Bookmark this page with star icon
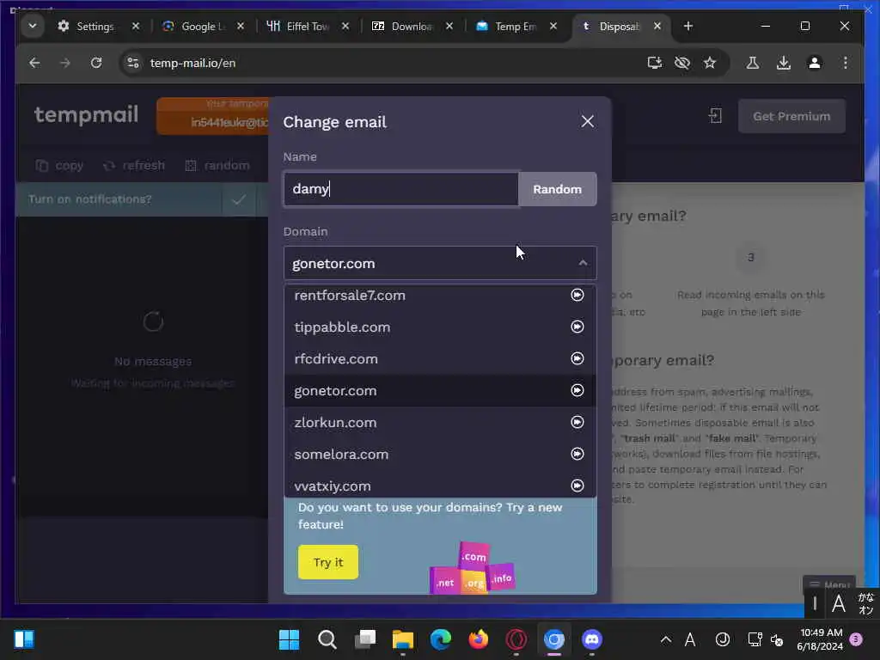 709,63
